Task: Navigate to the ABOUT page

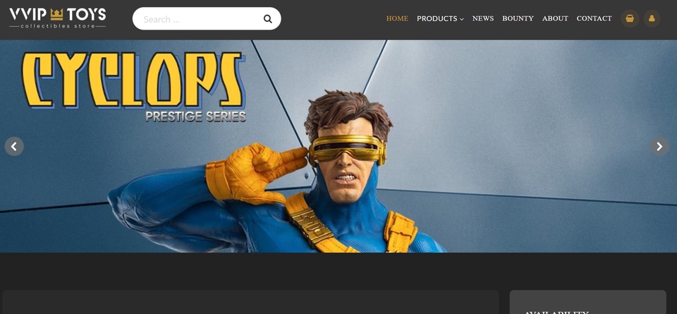Action: point(555,18)
